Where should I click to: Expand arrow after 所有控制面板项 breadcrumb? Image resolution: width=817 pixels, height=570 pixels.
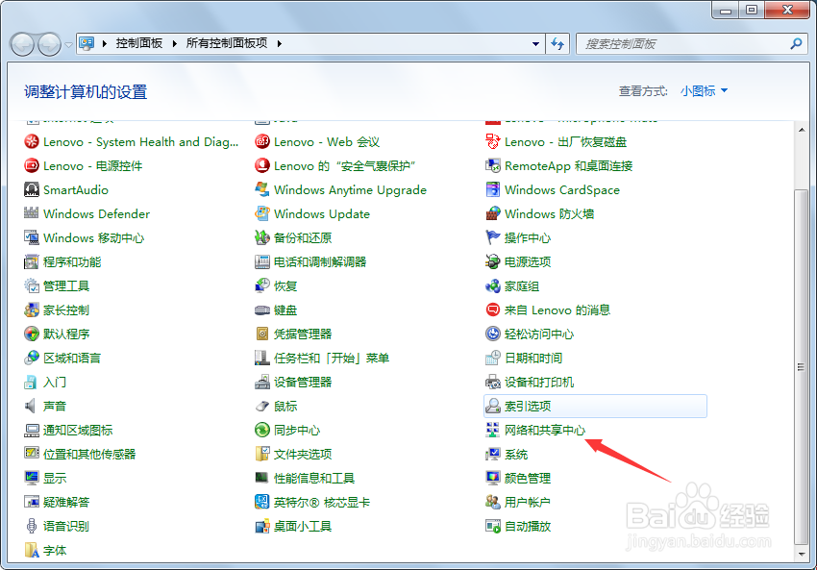coord(280,44)
